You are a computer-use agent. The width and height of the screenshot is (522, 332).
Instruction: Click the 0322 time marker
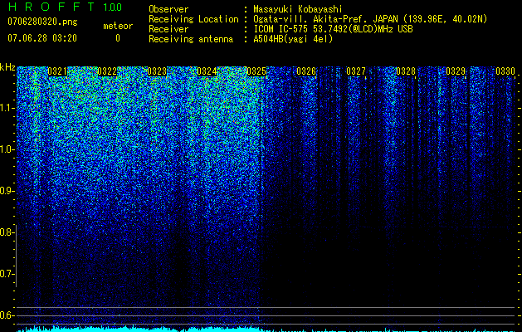pos(107,71)
